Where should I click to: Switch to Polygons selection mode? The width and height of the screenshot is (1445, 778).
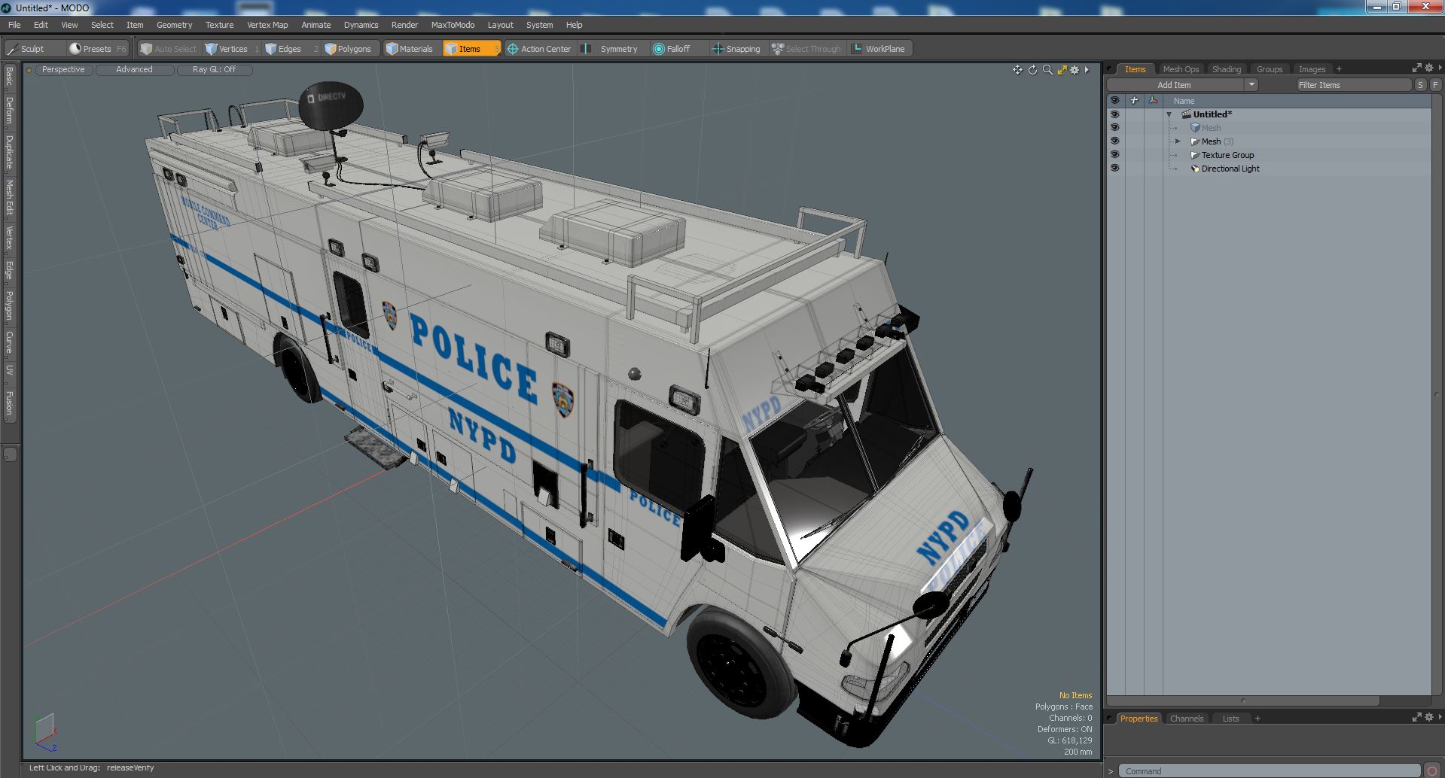coord(352,49)
